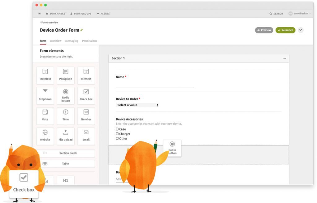Edit form title with pencil icon
317x203 pixels.
tap(81, 30)
